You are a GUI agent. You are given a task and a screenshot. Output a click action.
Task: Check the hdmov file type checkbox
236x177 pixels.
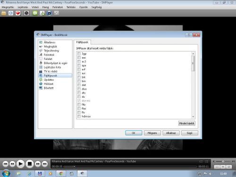pyautogui.click(x=79, y=117)
